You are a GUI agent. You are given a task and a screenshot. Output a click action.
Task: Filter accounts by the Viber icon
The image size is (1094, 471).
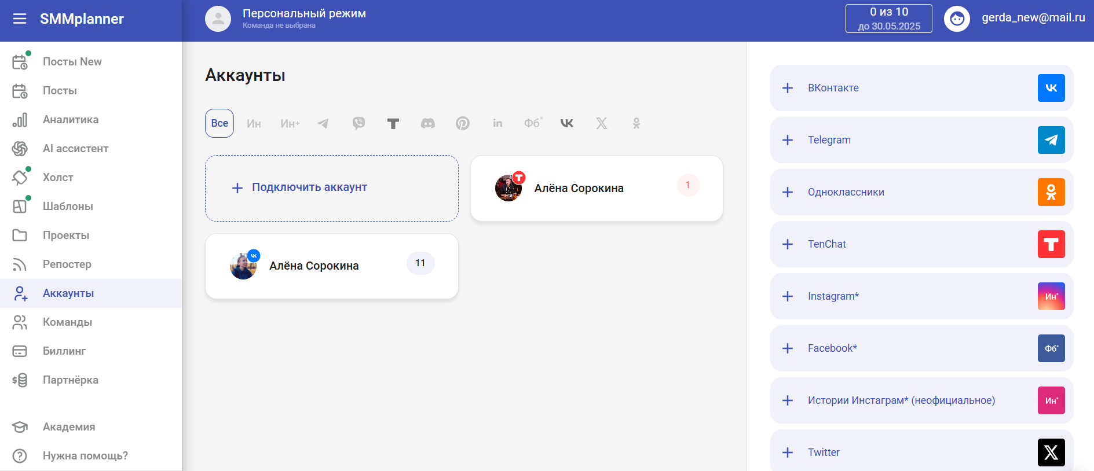(x=358, y=123)
